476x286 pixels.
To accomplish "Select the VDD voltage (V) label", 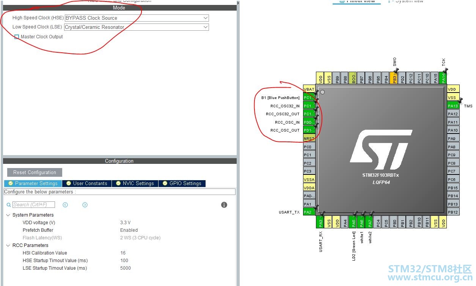I will (x=39, y=223).
